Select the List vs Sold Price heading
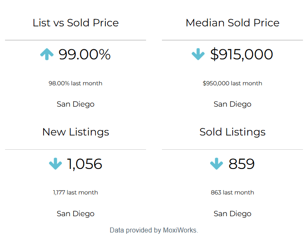 point(75,23)
